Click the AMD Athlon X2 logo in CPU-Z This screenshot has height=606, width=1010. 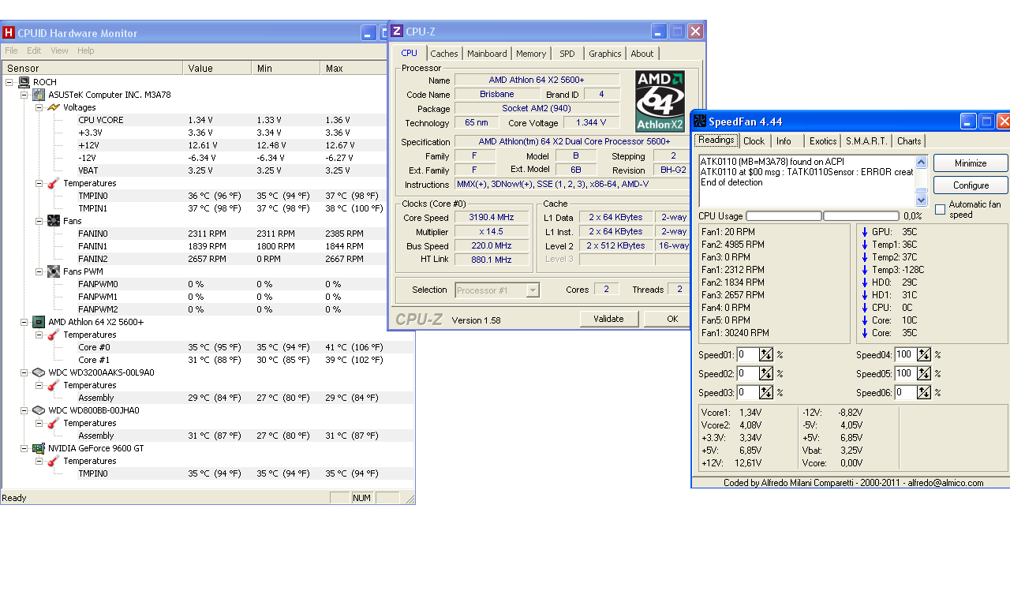click(x=660, y=101)
